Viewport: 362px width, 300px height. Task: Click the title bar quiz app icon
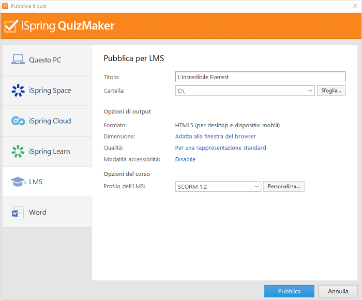[x=5, y=6]
